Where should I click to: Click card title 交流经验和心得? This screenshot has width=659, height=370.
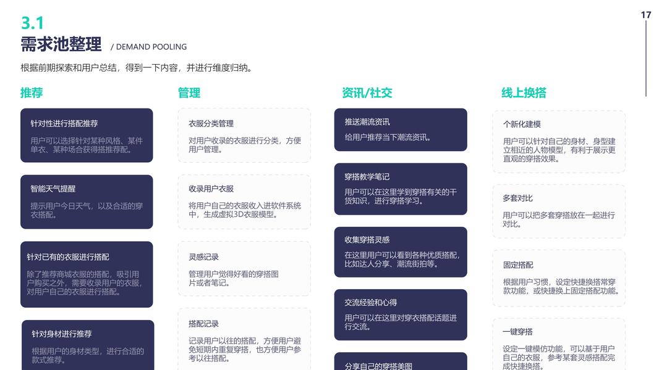371,303
